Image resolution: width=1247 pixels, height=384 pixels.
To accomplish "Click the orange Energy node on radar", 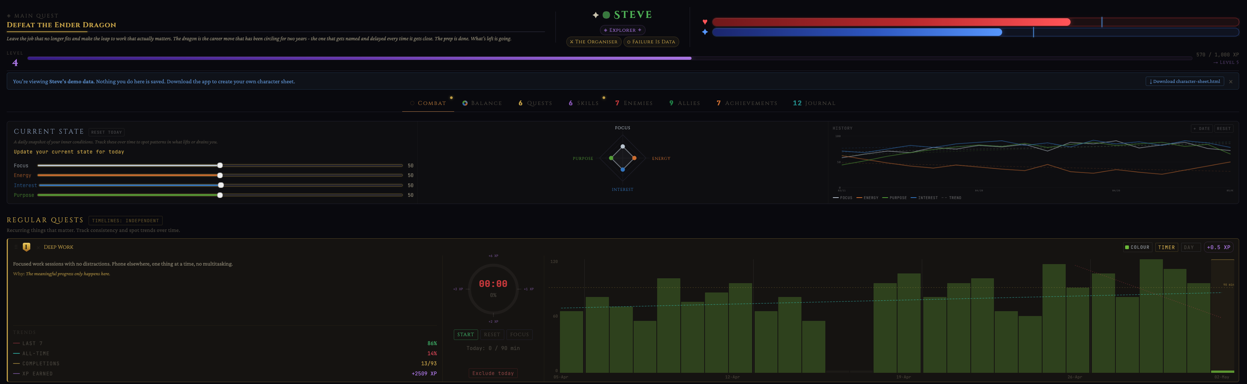I will [x=634, y=158].
